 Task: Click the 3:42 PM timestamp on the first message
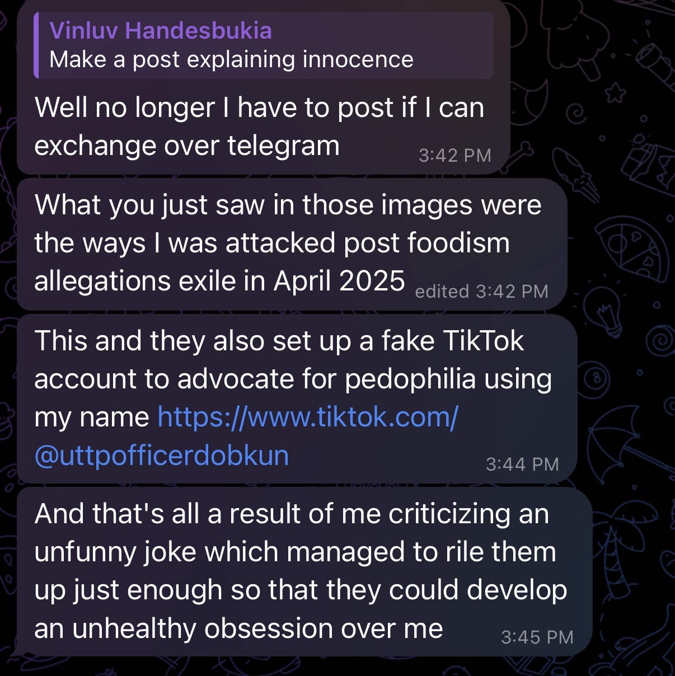[454, 155]
